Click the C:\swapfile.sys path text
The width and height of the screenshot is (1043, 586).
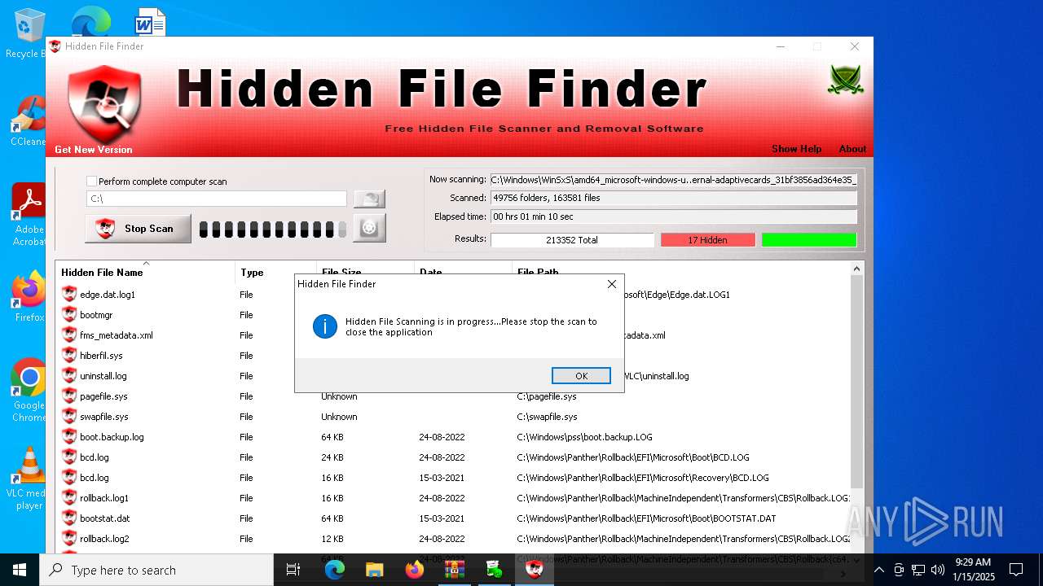548,417
